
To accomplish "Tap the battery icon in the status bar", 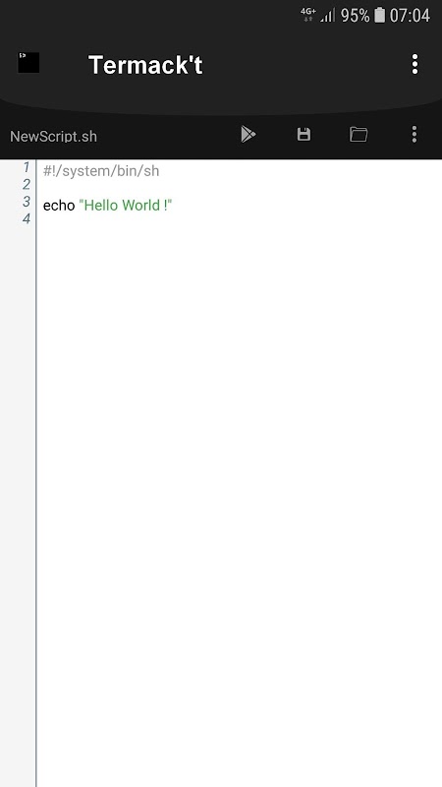I will click(380, 15).
